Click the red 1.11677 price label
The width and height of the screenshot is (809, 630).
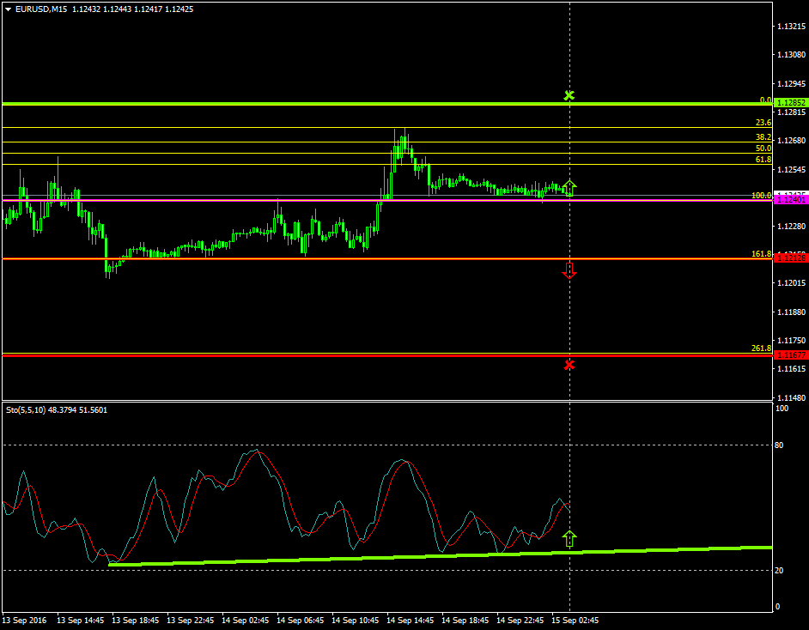(790, 354)
